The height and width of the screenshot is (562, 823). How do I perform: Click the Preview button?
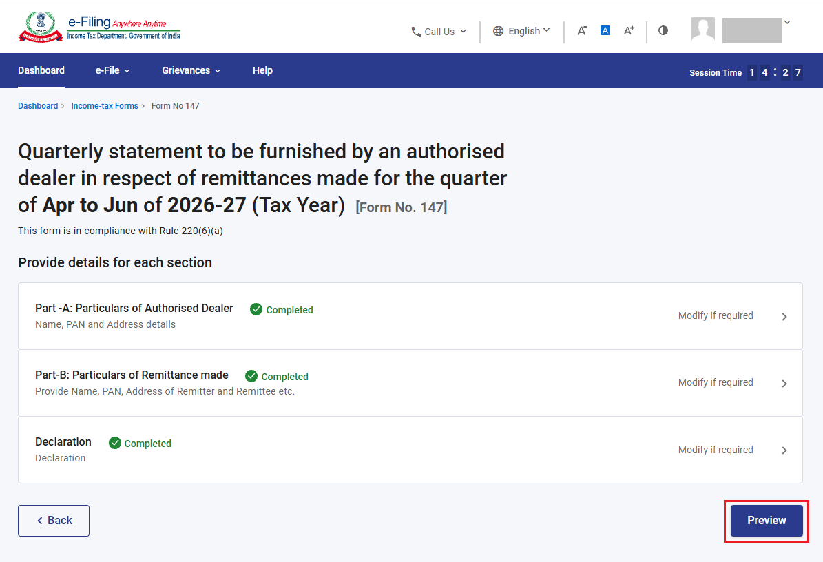coord(767,521)
